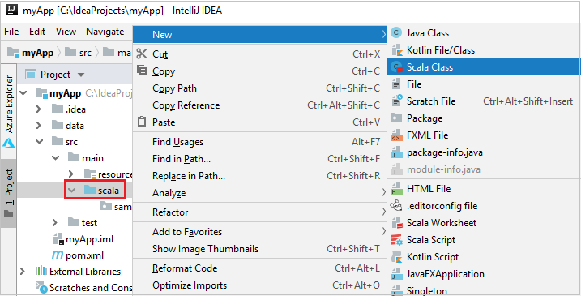Click the Kotlin Script icon
This screenshot has width=581, height=296.
(x=396, y=257)
